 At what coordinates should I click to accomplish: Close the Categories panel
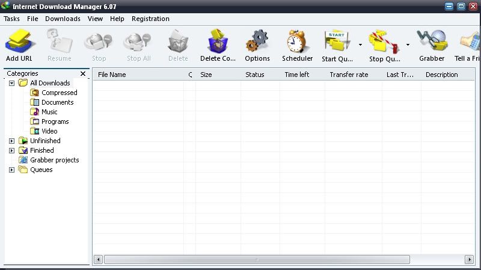click(83, 73)
